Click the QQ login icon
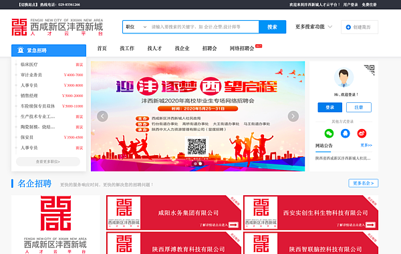This screenshot has height=254, width=401. (x=346, y=133)
